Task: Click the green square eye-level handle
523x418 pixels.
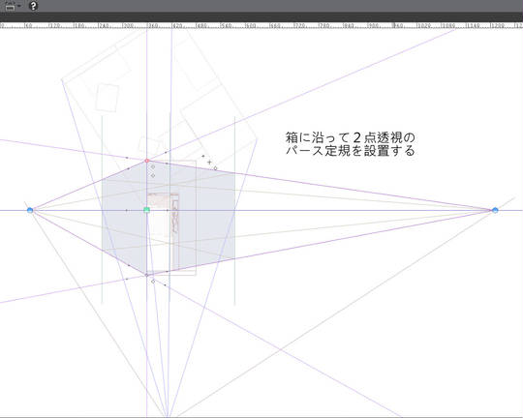Action: 146,210
